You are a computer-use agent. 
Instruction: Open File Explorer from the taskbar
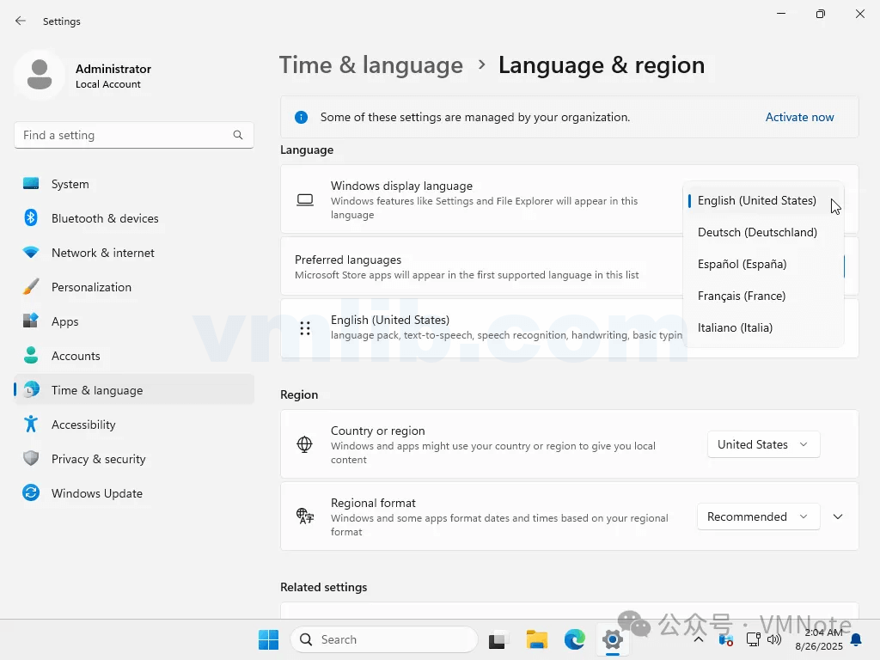[537, 639]
